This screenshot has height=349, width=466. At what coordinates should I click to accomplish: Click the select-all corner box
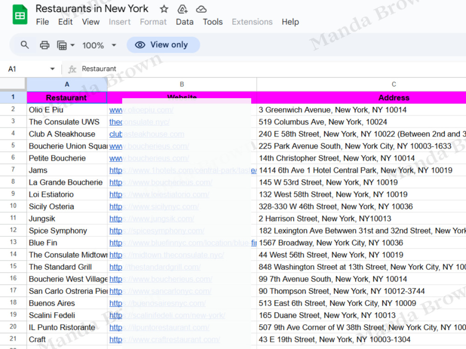coord(13,83)
